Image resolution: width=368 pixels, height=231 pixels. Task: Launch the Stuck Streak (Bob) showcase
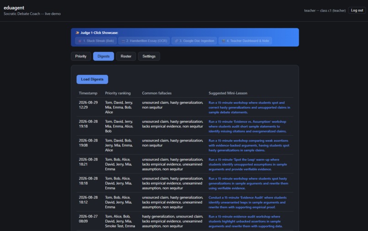96,41
